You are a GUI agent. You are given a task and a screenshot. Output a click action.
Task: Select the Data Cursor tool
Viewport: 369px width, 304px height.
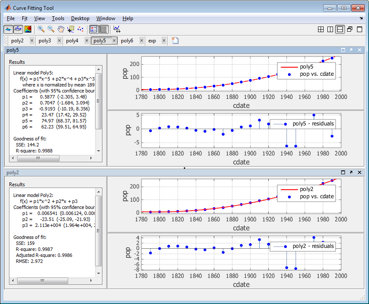(x=70, y=29)
